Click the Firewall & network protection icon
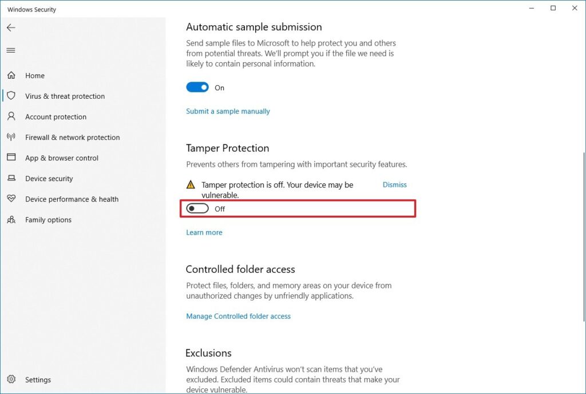Viewport: 586px width, 394px height. [11, 137]
